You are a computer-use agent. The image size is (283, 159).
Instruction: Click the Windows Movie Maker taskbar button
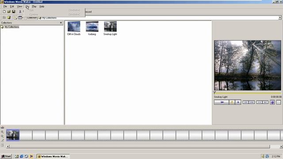pyautogui.click(x=54, y=156)
